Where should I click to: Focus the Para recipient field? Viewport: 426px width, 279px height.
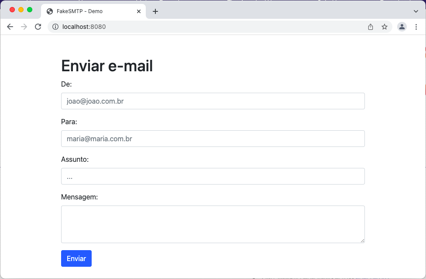point(213,139)
